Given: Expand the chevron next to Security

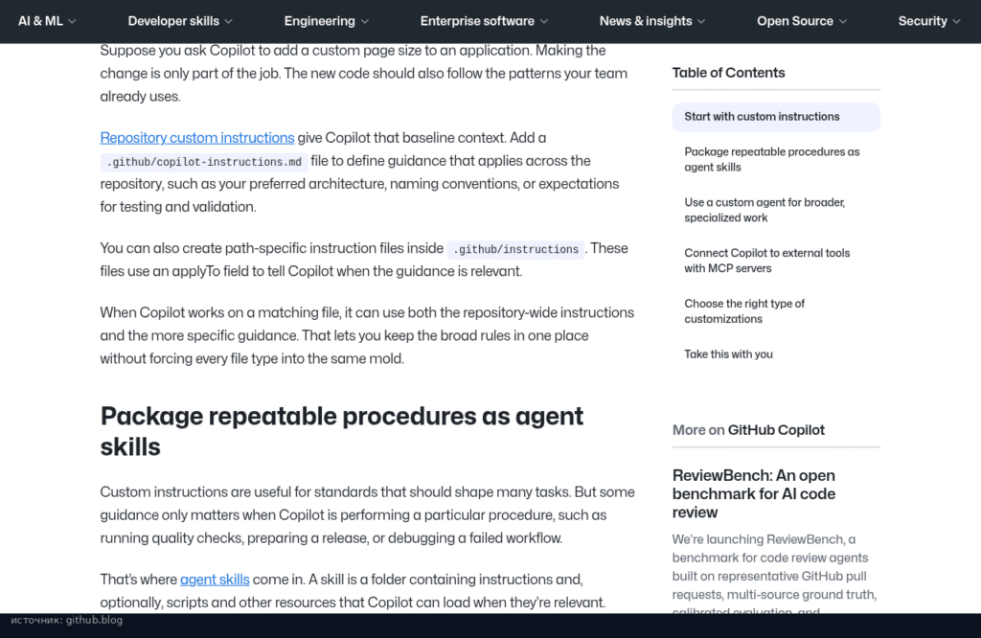Looking at the screenshot, I should point(956,22).
